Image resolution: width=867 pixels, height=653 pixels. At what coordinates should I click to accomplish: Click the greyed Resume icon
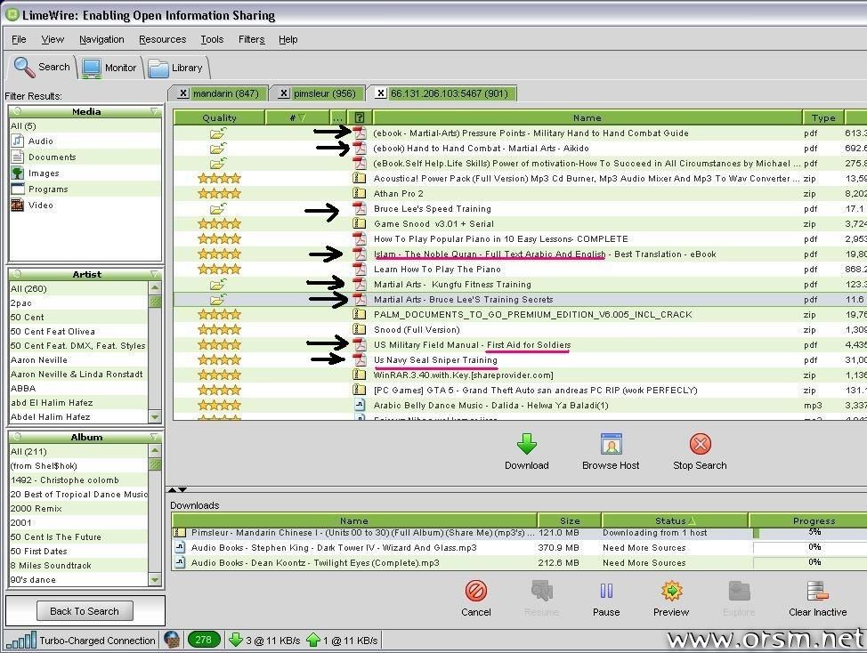542,591
